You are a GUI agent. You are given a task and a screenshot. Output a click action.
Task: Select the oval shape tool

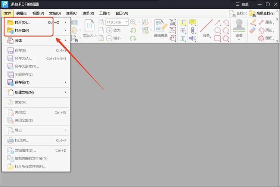tap(217, 30)
